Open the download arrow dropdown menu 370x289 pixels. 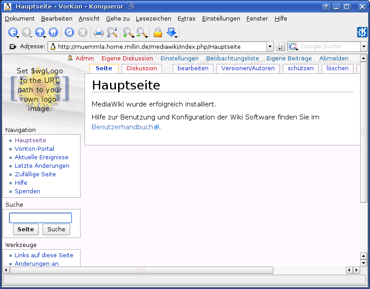(176, 37)
